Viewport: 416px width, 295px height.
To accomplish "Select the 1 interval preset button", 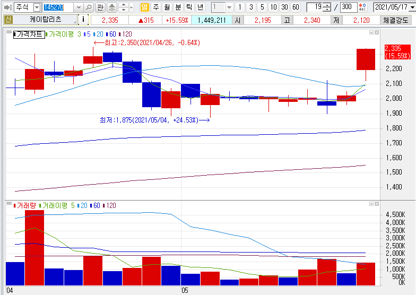I will 240,7.
